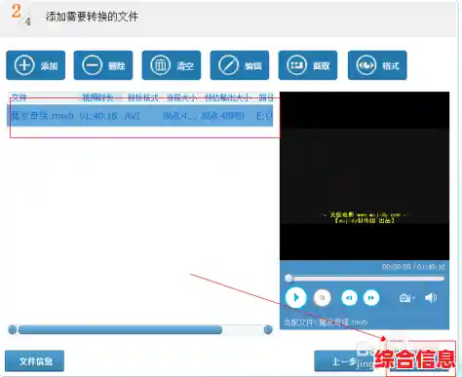The width and height of the screenshot is (462, 377).
Task: Click the 01:40:18 duration cell
Action: pyautogui.click(x=98, y=116)
